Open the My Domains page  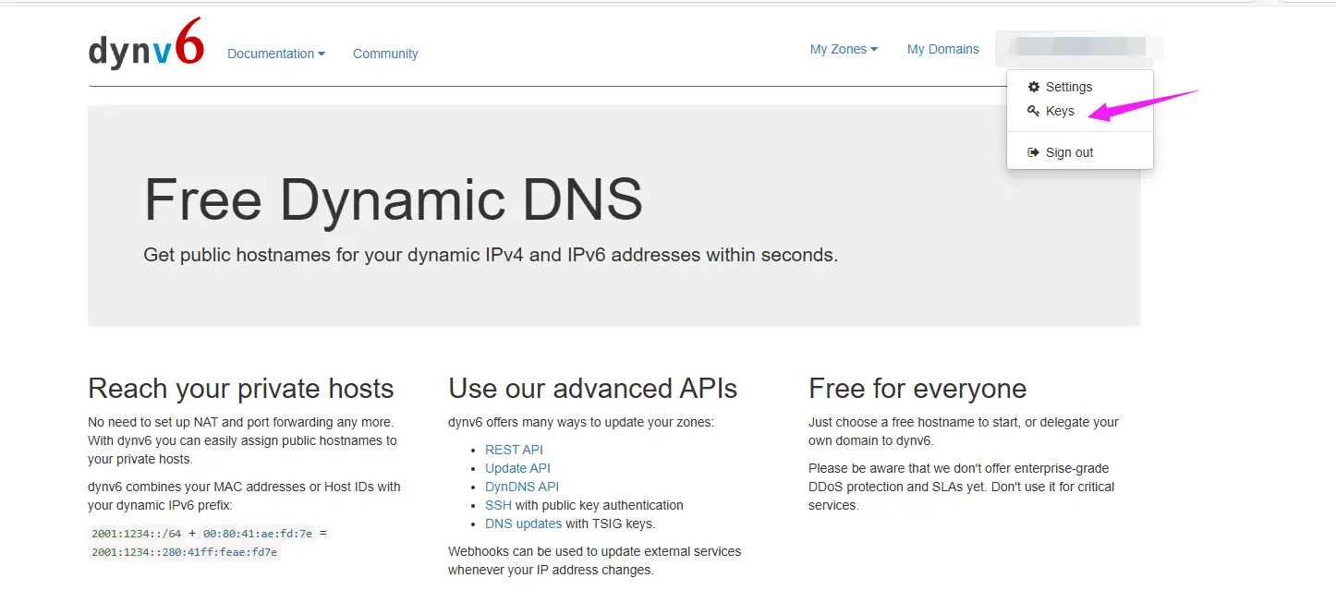pyautogui.click(x=942, y=48)
